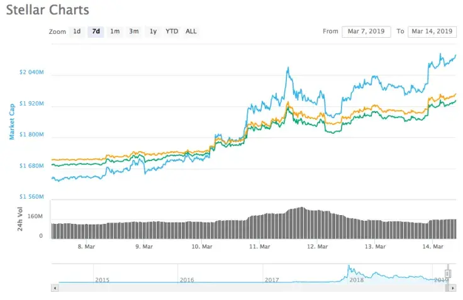Click 2016 in the navigator timeline
Image resolution: width=463 pixels, height=300 pixels.
(186, 280)
